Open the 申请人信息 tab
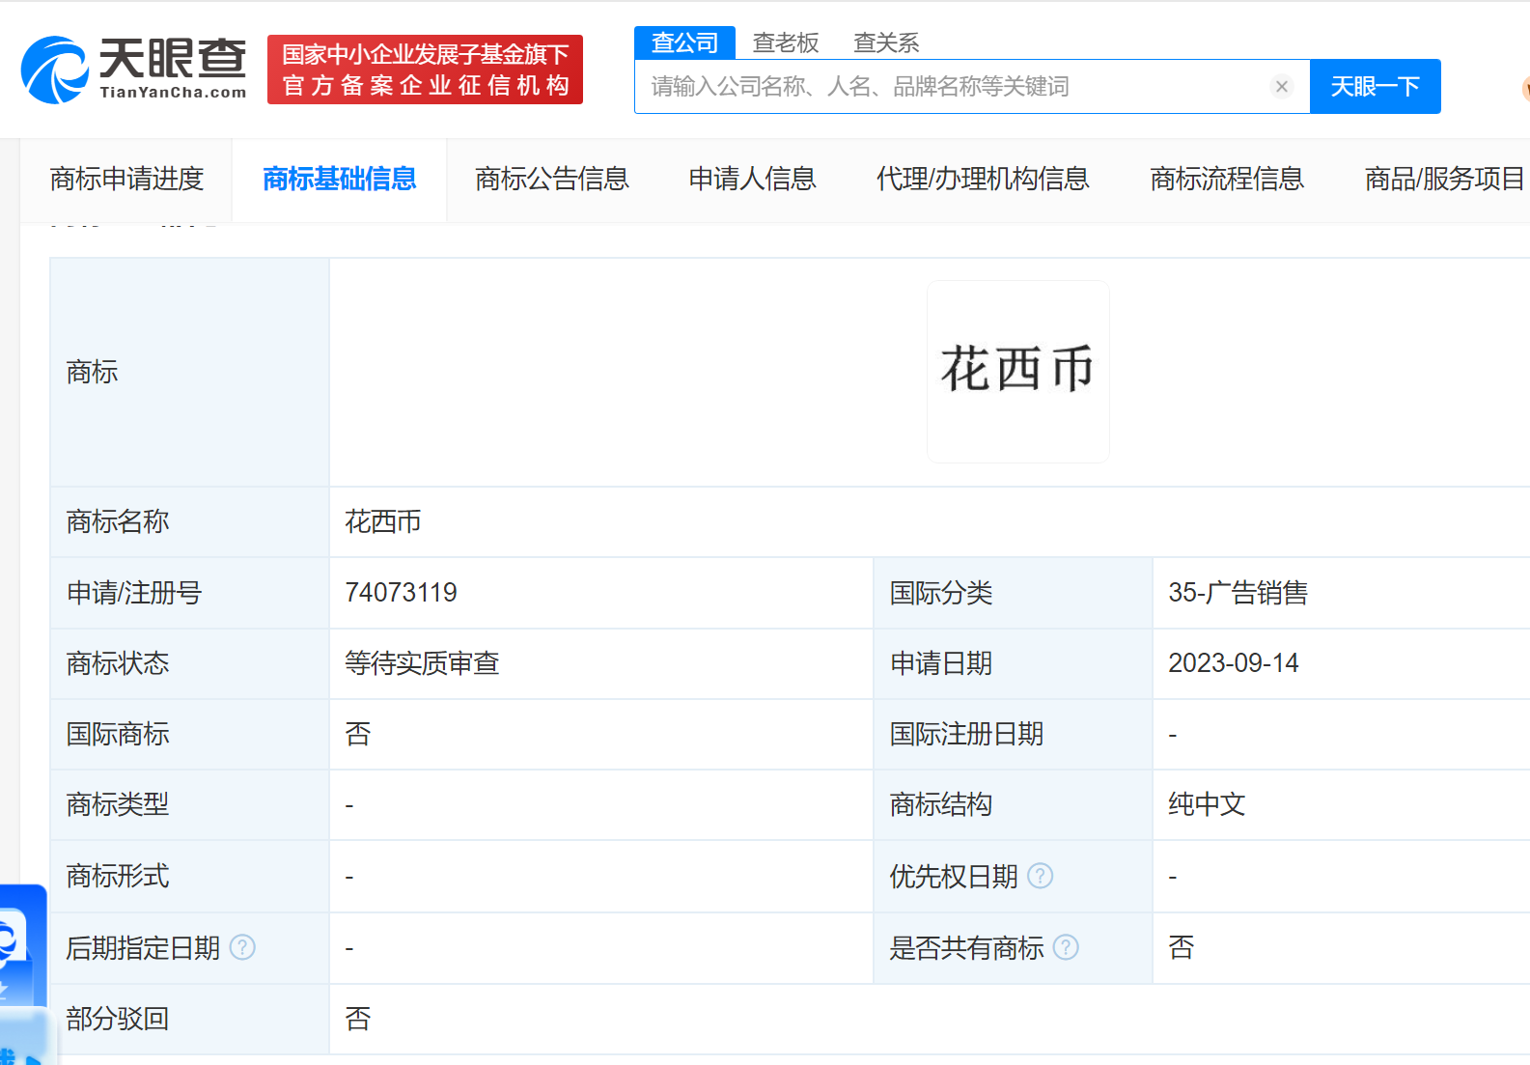The width and height of the screenshot is (1530, 1065). click(x=752, y=179)
